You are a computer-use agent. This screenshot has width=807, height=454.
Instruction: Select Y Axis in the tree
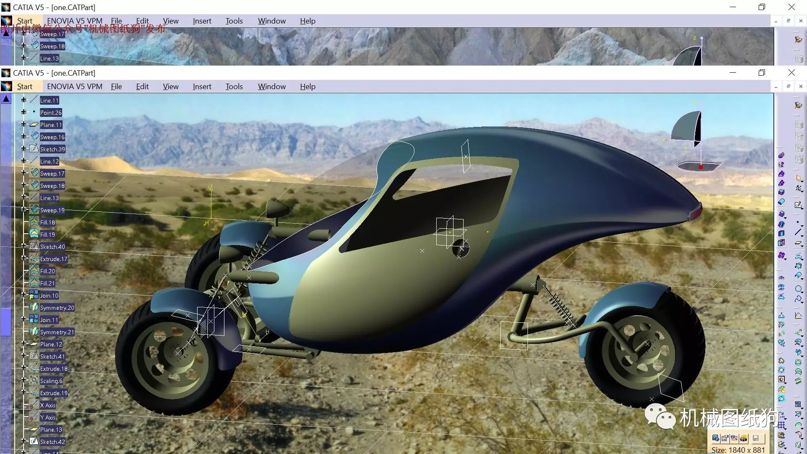point(48,417)
